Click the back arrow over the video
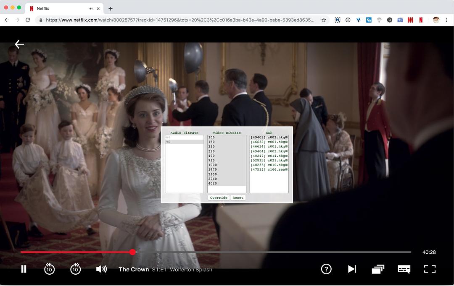454x286 pixels. click(19, 44)
